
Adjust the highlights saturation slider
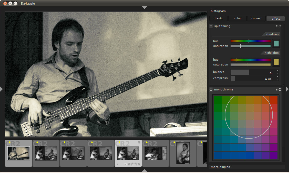tap(251, 64)
